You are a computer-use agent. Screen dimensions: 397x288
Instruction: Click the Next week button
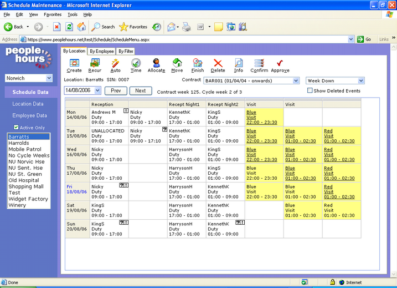click(141, 90)
